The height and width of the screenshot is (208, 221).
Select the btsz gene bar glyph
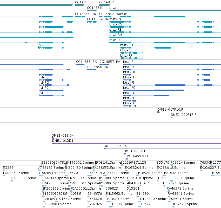point(165,10)
